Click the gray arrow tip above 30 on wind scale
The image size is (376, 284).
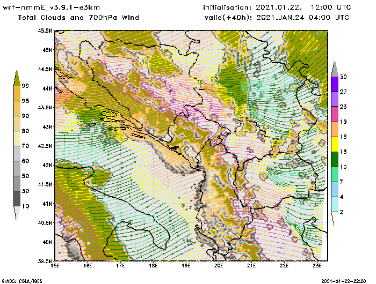(x=335, y=69)
